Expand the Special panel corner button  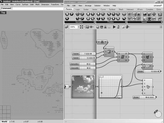(162, 22)
